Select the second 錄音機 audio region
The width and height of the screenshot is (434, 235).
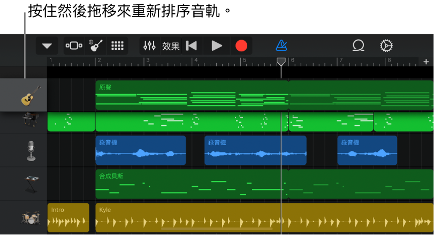[255, 150]
